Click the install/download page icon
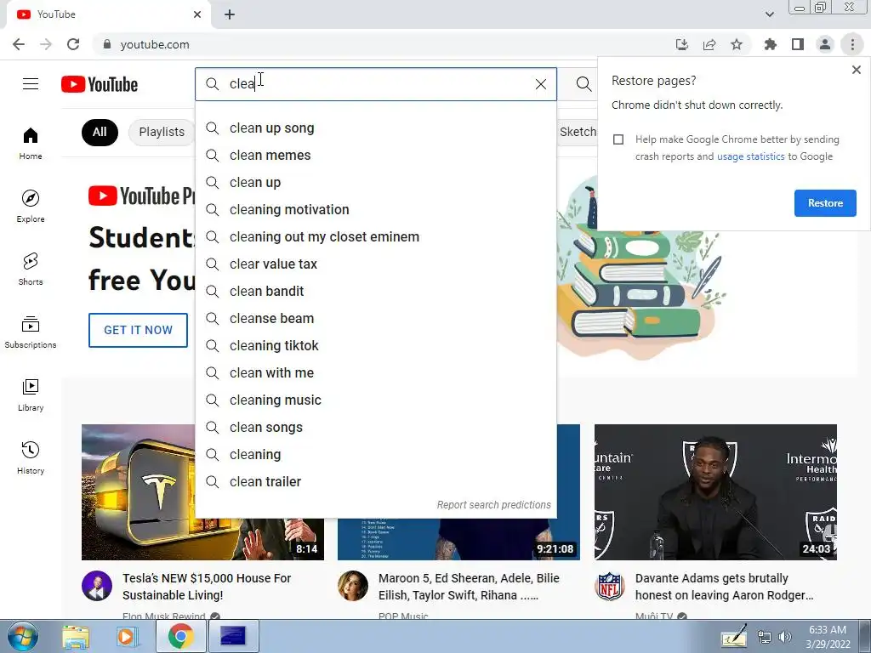The height and width of the screenshot is (653, 871). coord(682,44)
